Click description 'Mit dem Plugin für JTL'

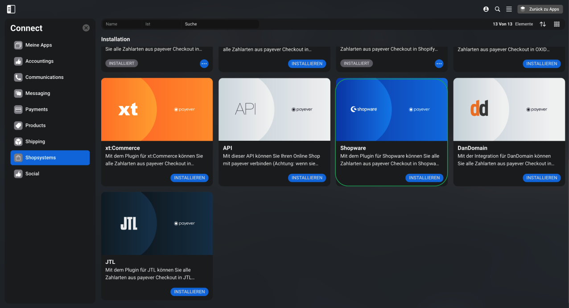pos(150,274)
